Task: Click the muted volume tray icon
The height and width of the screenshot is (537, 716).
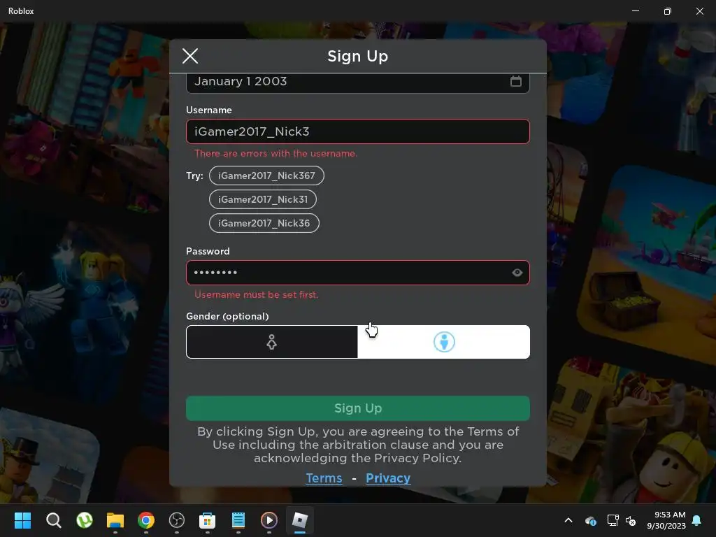Action: click(x=631, y=520)
